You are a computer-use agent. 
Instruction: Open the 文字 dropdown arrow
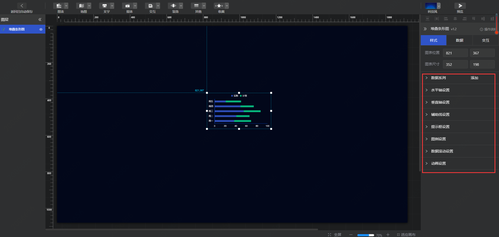(112, 6)
